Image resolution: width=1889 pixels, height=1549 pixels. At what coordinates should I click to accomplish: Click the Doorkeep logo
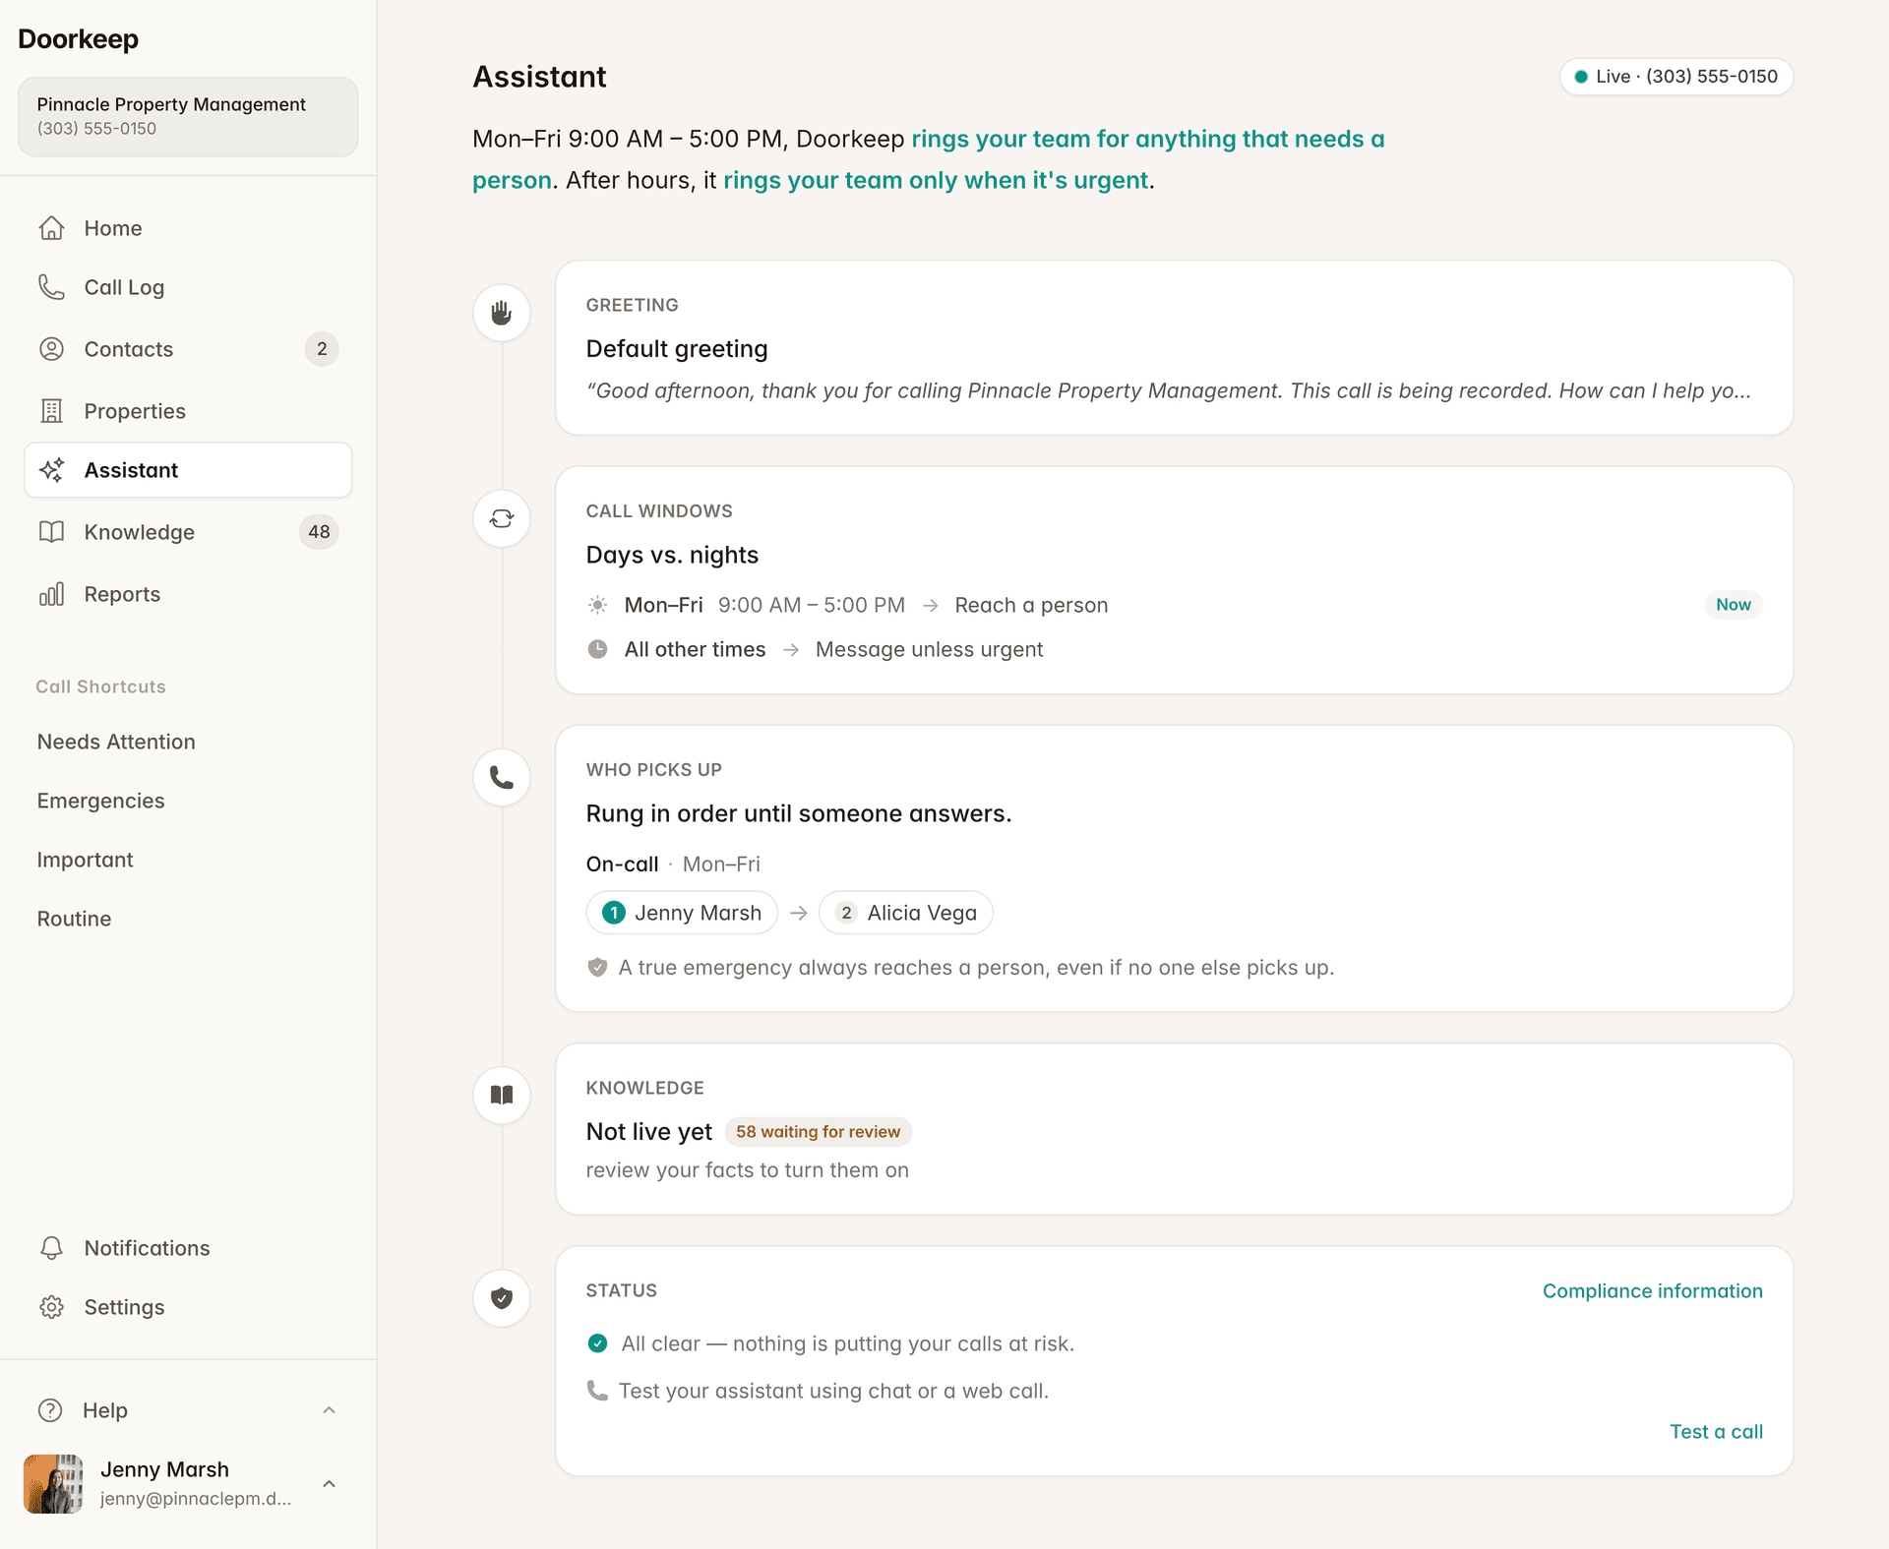(78, 39)
